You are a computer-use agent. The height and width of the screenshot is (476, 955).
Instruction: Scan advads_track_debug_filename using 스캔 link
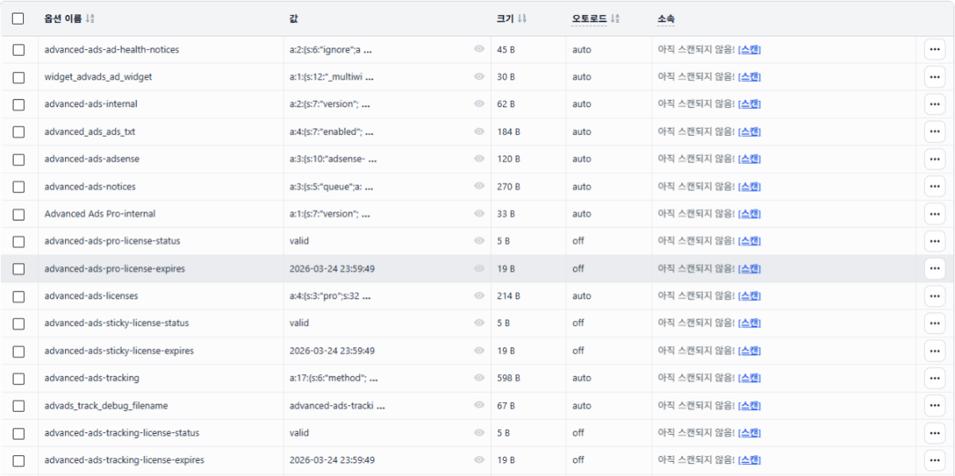click(749, 405)
